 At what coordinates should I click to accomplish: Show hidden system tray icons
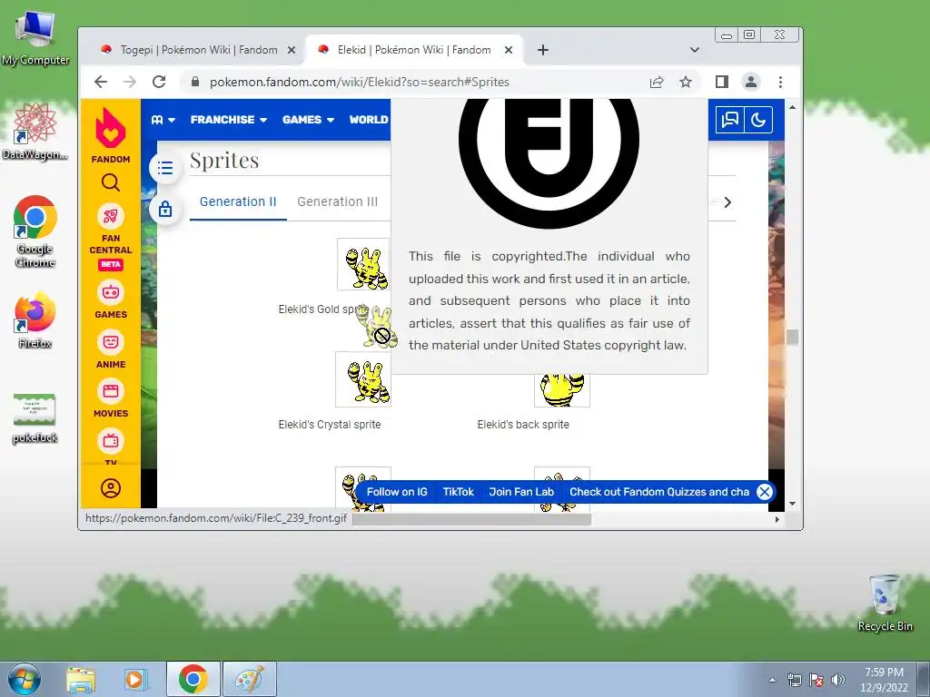(x=772, y=680)
